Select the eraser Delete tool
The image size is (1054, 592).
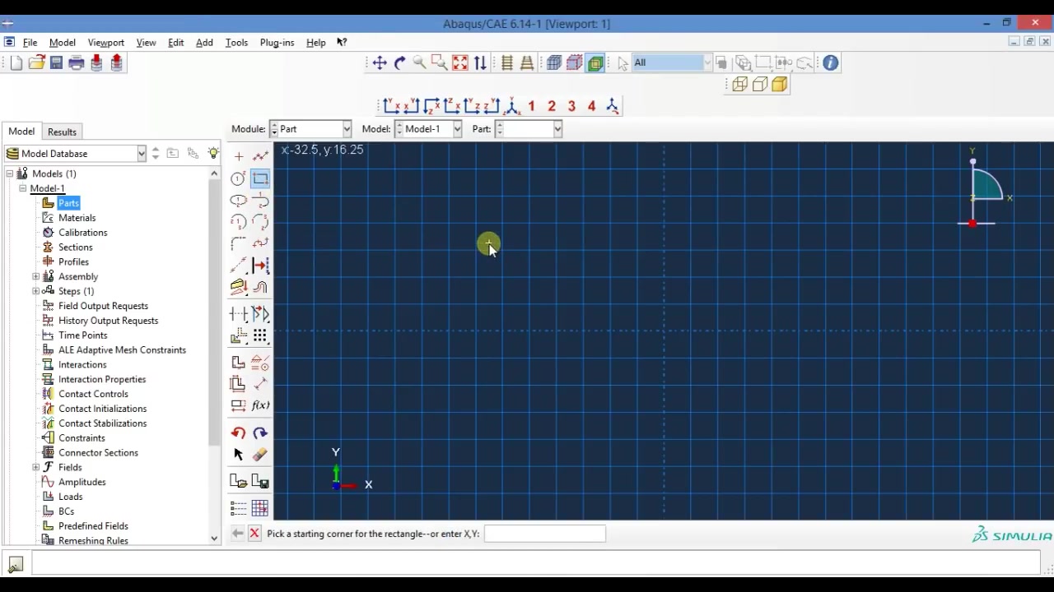pyautogui.click(x=261, y=455)
